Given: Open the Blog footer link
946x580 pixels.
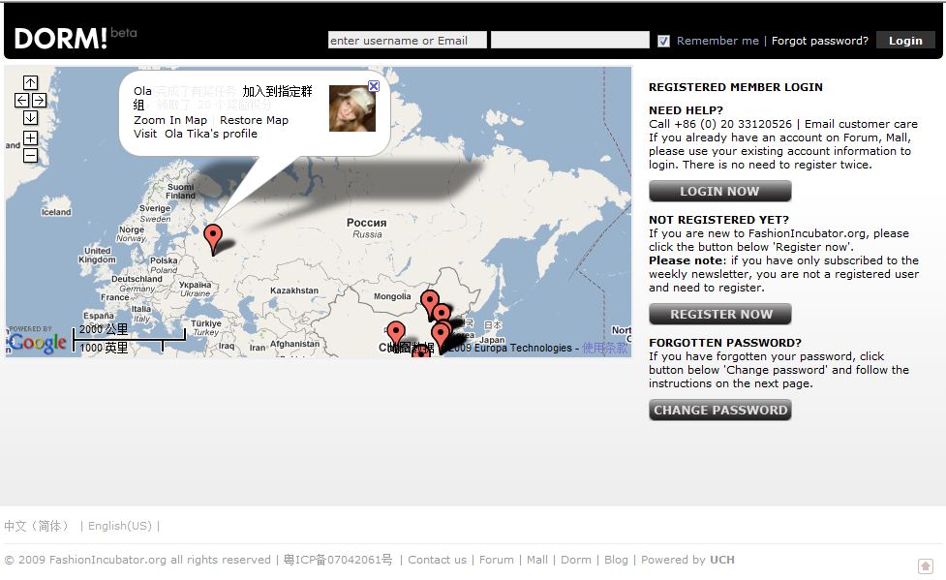Looking at the screenshot, I should 616,560.
